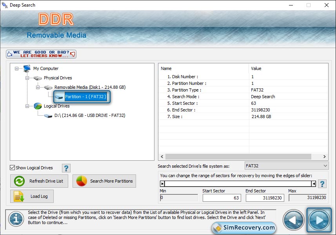Click the '6. End Sector :' row label
This screenshot has width=336, height=235.
click(x=181, y=110)
